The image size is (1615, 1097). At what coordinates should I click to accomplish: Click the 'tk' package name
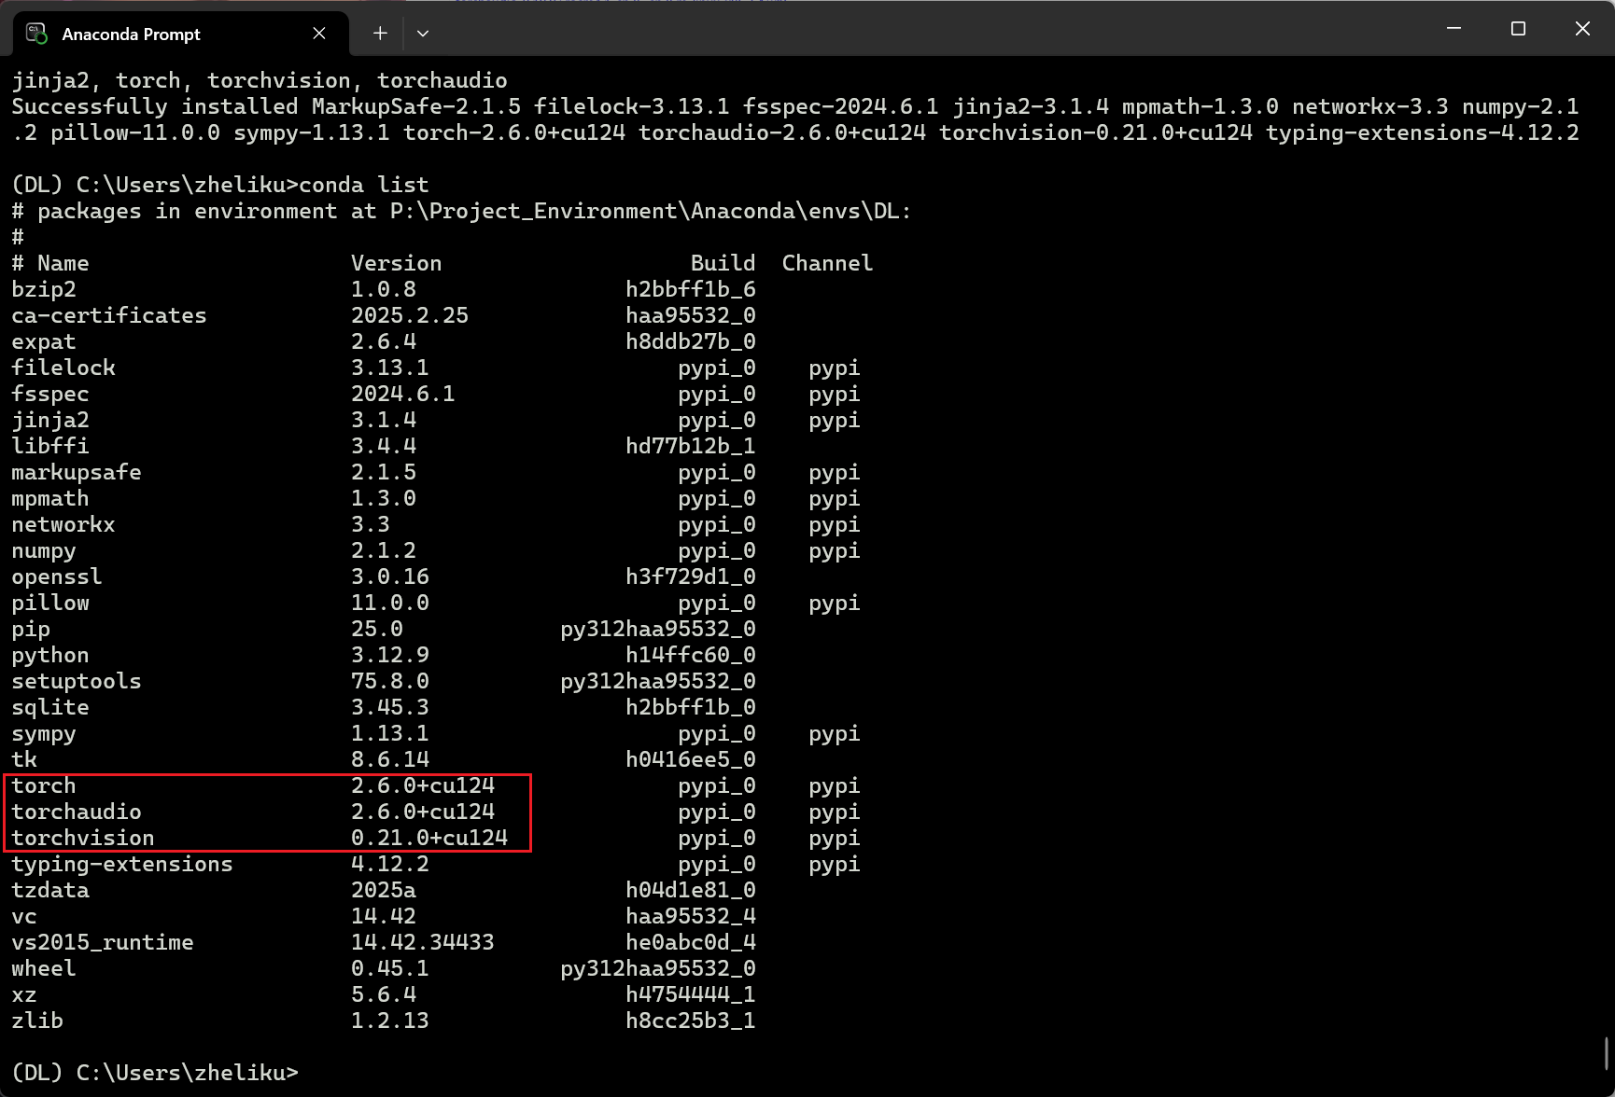coord(24,760)
